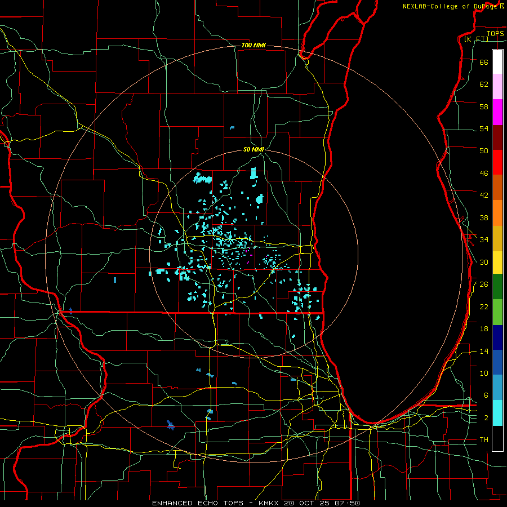This screenshot has width=507, height=507.
Task: Click the TH legend label
Action: pyautogui.click(x=484, y=440)
